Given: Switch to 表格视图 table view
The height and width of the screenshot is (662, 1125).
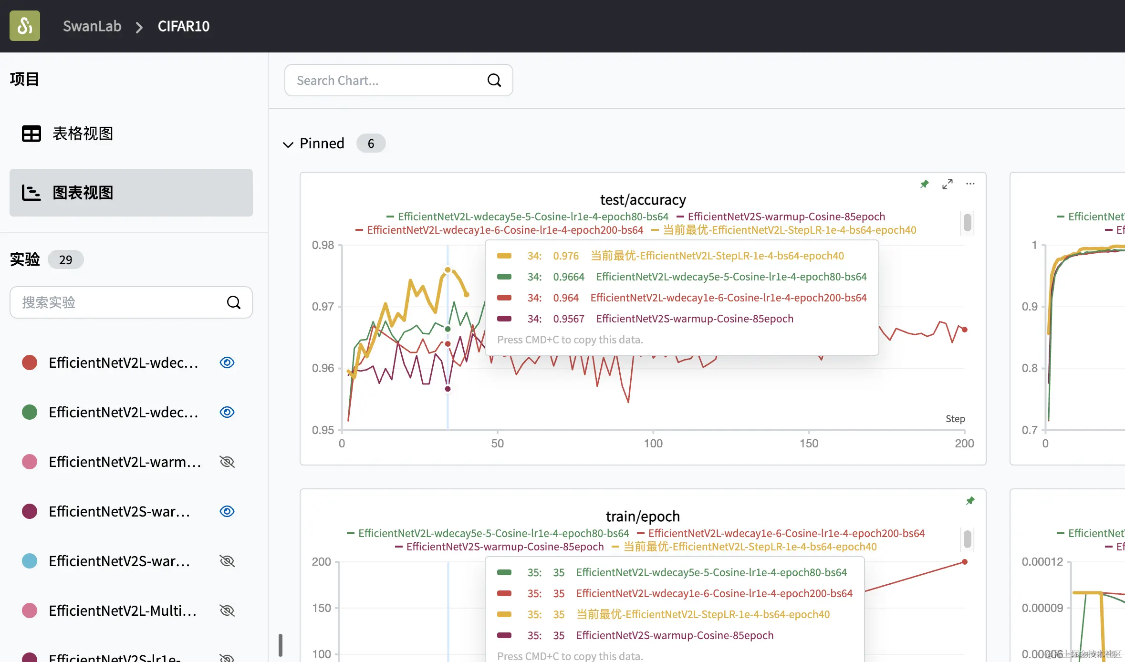Looking at the screenshot, I should [x=83, y=134].
